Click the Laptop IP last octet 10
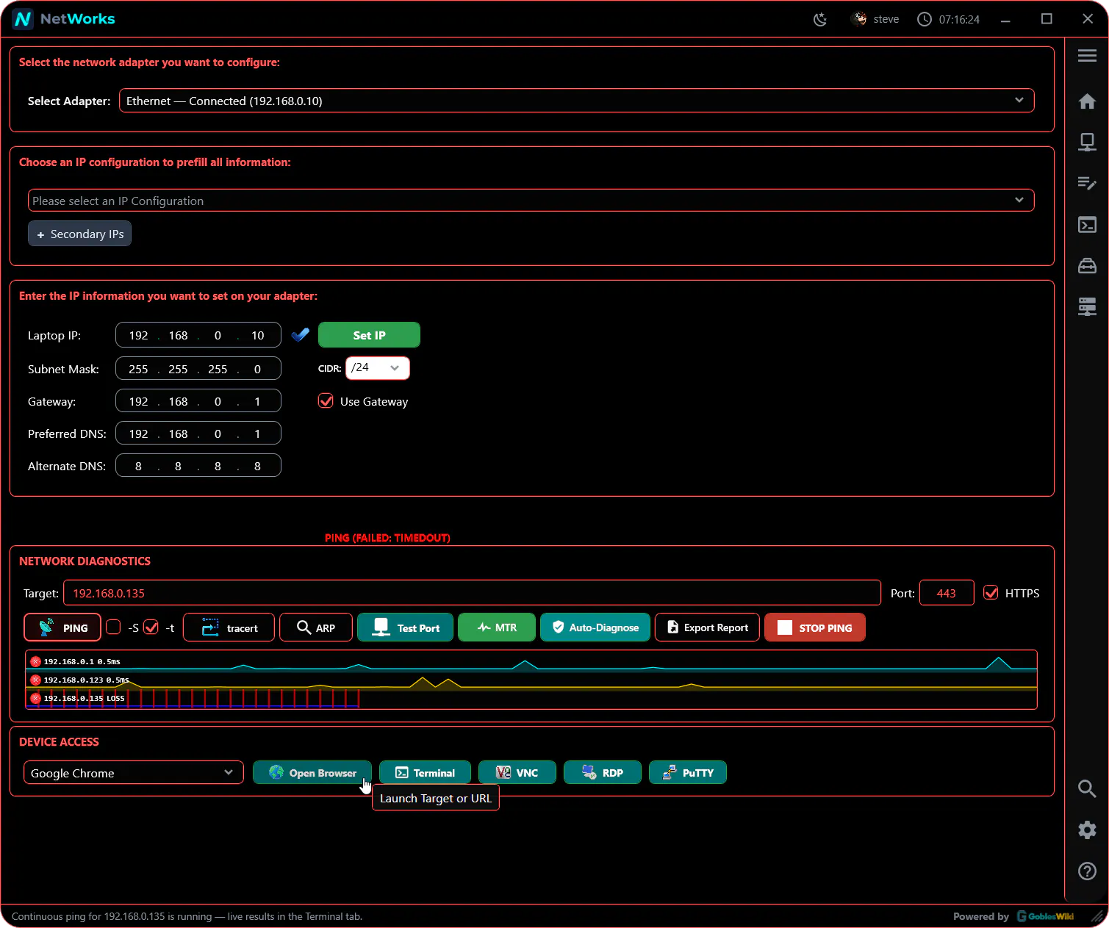The width and height of the screenshot is (1109, 928). pyautogui.click(x=257, y=335)
